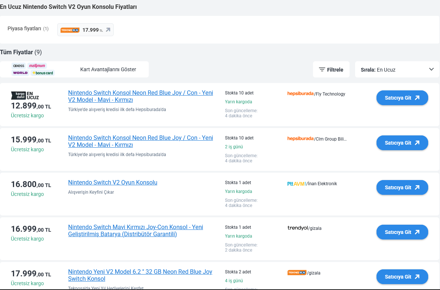Click the arrow icon beside 17.999 TL
The image size is (440, 290).
(108, 30)
